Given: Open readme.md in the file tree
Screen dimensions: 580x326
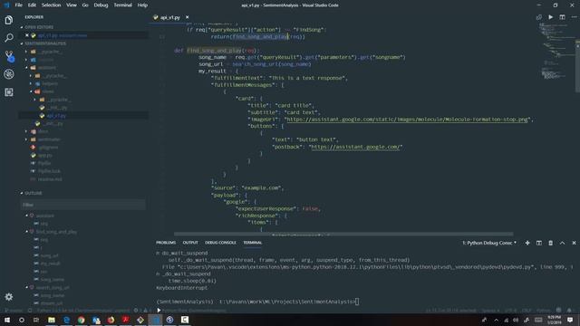Looking at the screenshot, I should click(50, 179).
